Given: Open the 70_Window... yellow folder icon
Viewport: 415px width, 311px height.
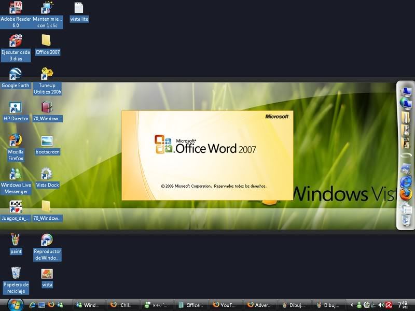Looking at the screenshot, I should coord(47,211).
